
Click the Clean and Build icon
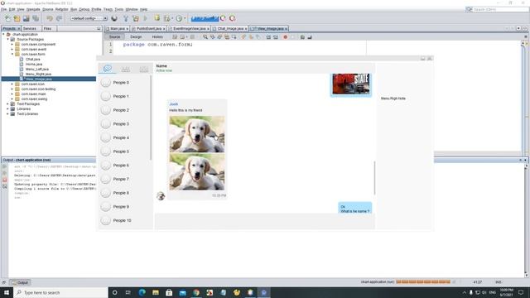(x=136, y=18)
